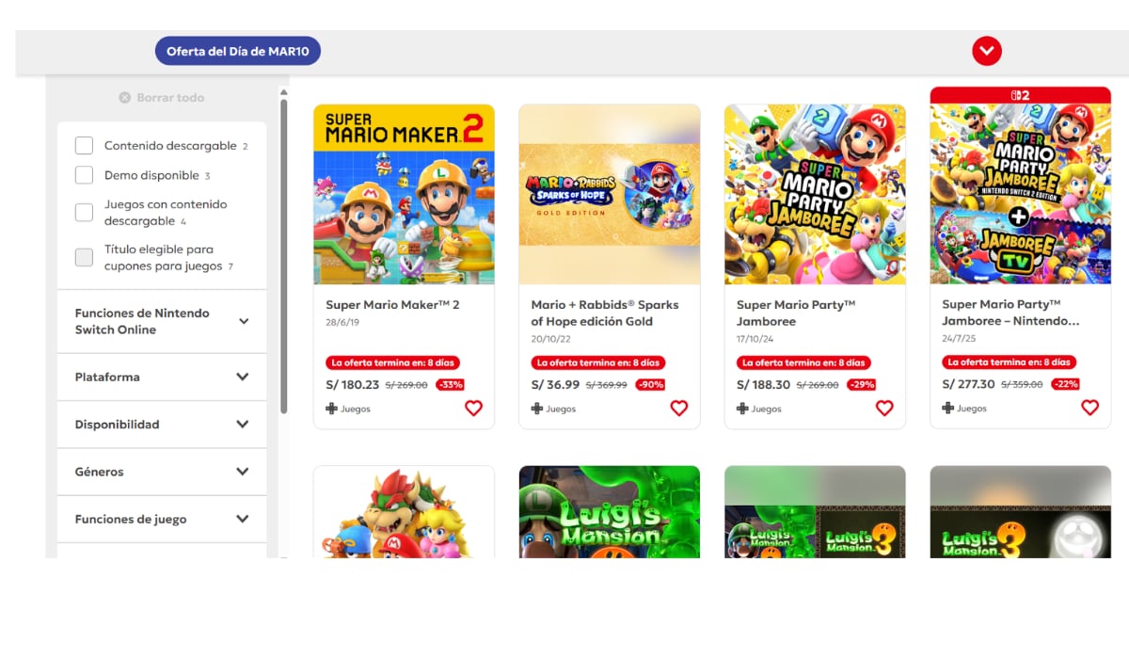This screenshot has width=1129, height=659.
Task: Open the Oferta del Día de MAR10 banner
Action: (237, 51)
